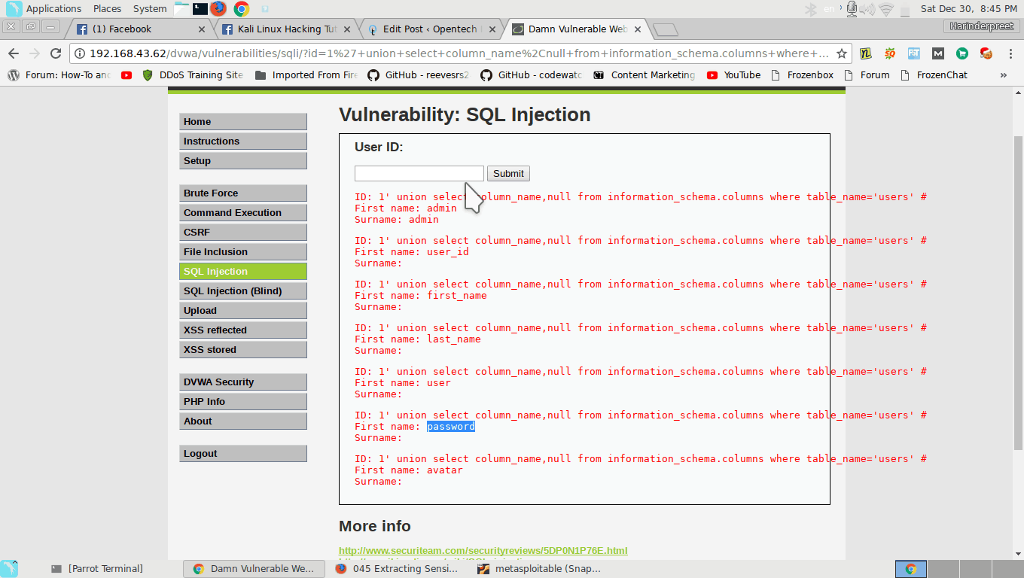Launch file manager from top panel
Image resolution: width=1024 pixels, height=578 pixels.
point(181,9)
